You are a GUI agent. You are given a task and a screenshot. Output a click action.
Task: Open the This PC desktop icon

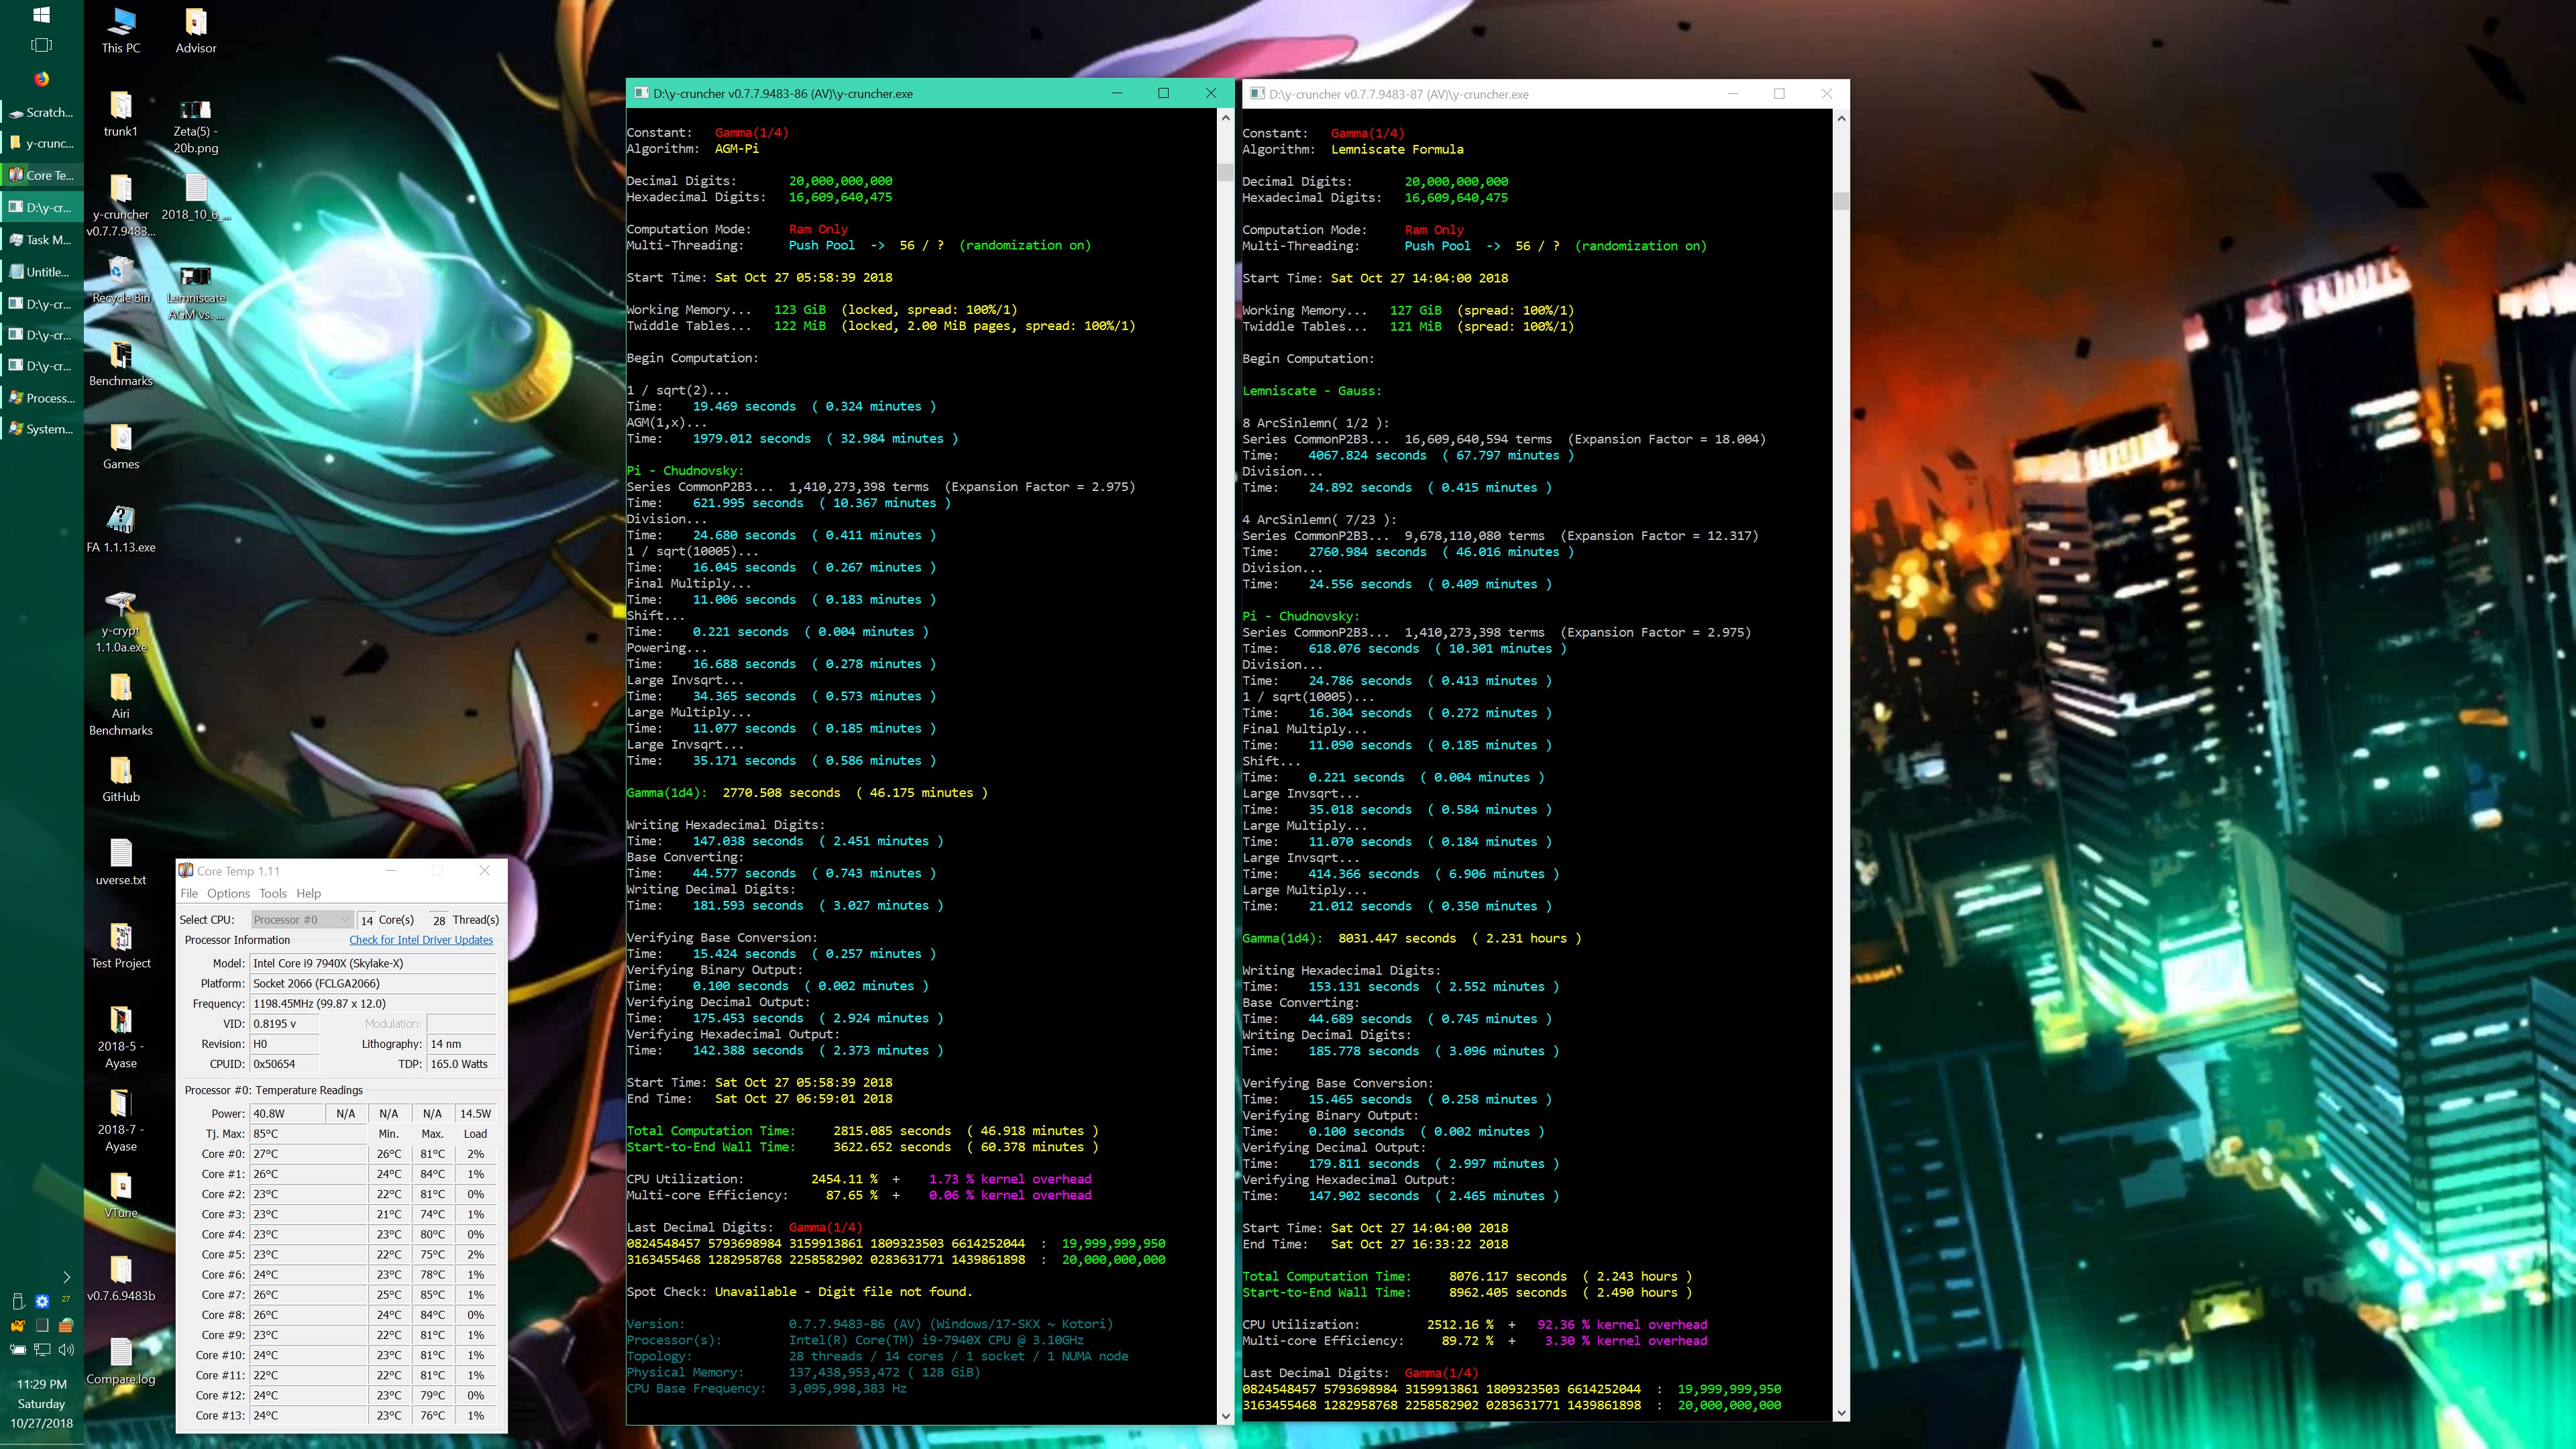pos(121,29)
